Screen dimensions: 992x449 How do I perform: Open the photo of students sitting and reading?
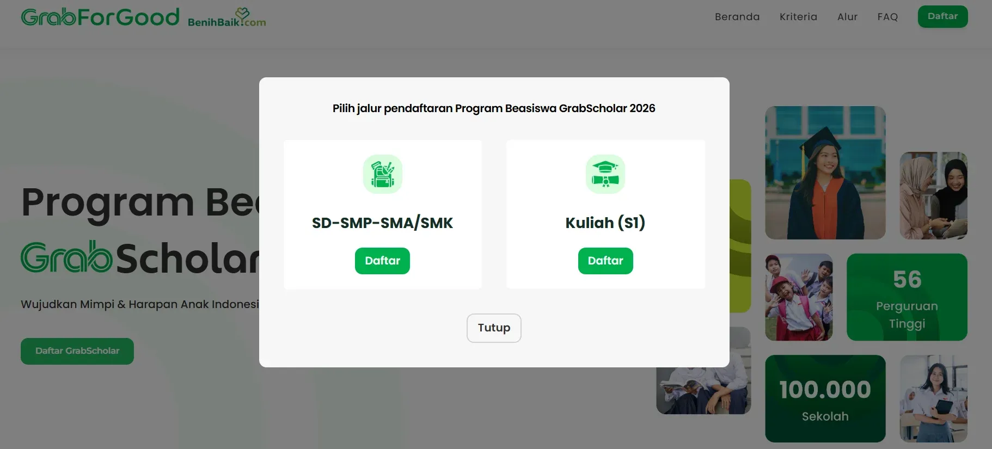[703, 391]
